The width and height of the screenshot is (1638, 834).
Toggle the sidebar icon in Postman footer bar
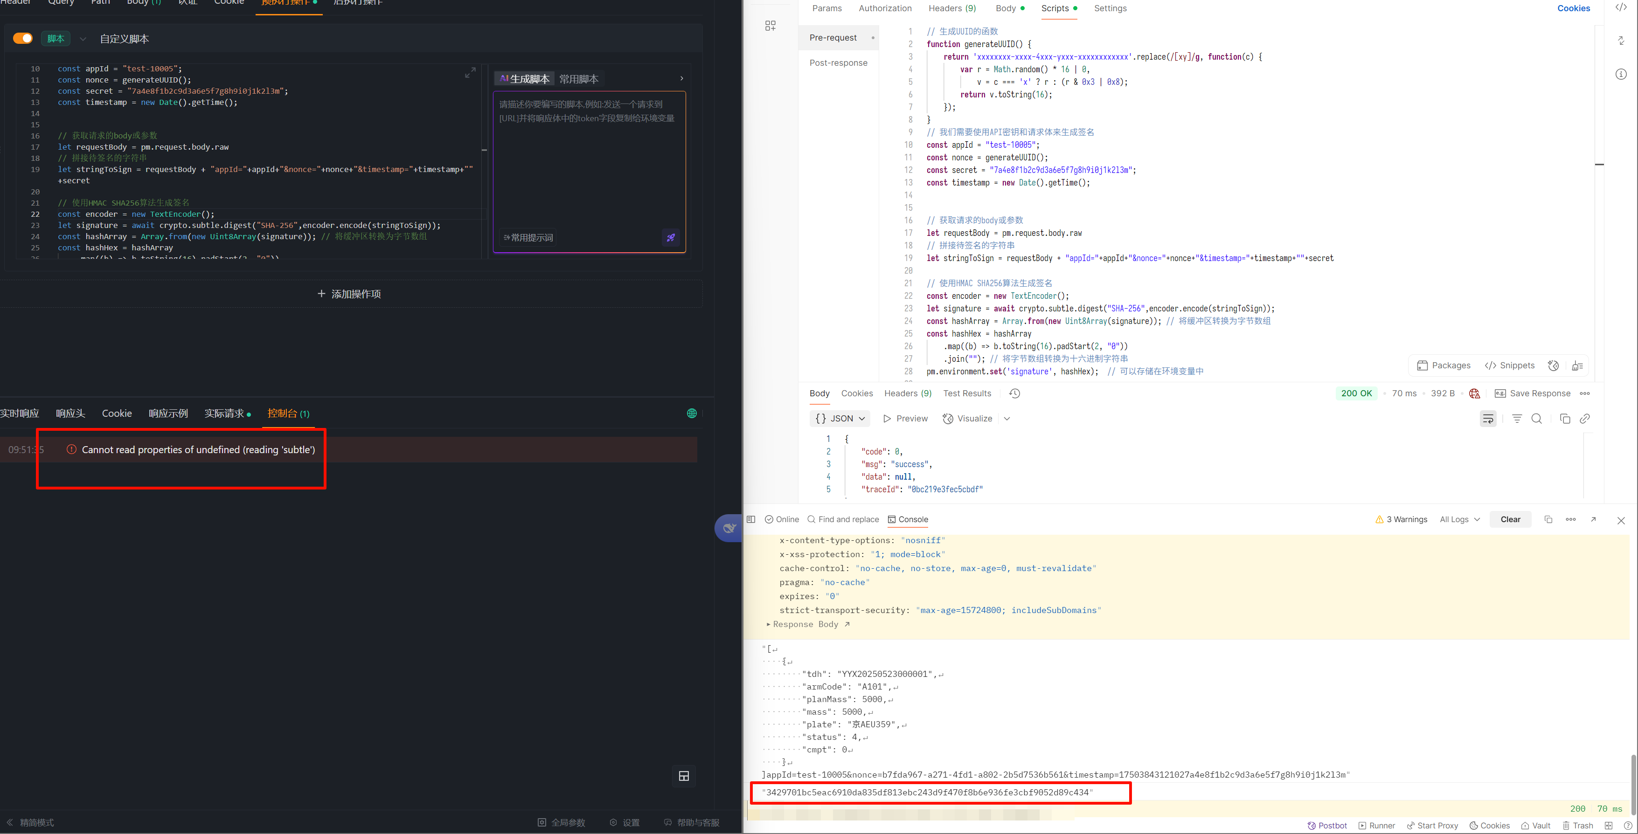click(x=750, y=519)
